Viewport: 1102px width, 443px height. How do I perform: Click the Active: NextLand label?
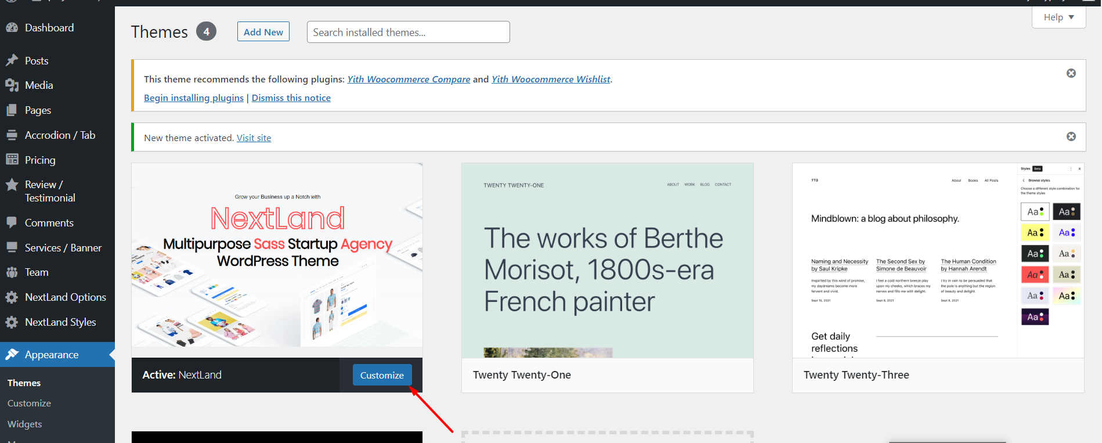[182, 375]
